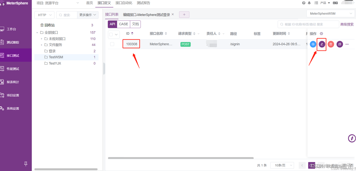Go to previous page in pagination
Viewport: 356px width, 171px height.
tap(302, 165)
